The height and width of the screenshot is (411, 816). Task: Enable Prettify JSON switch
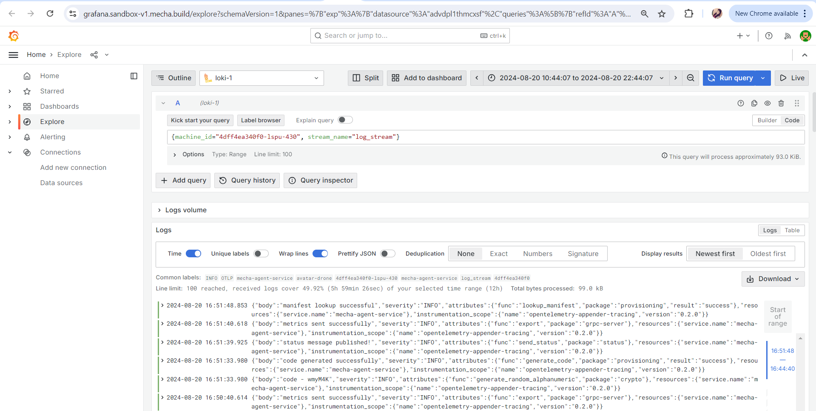(x=388, y=253)
